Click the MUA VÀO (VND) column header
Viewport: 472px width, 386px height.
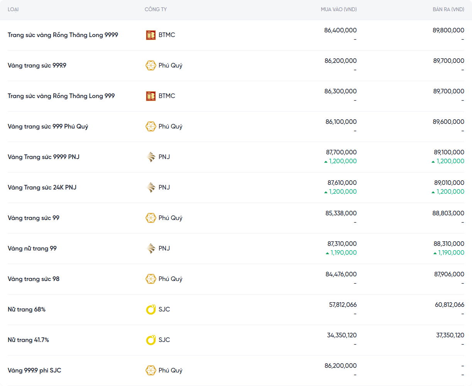tap(338, 9)
